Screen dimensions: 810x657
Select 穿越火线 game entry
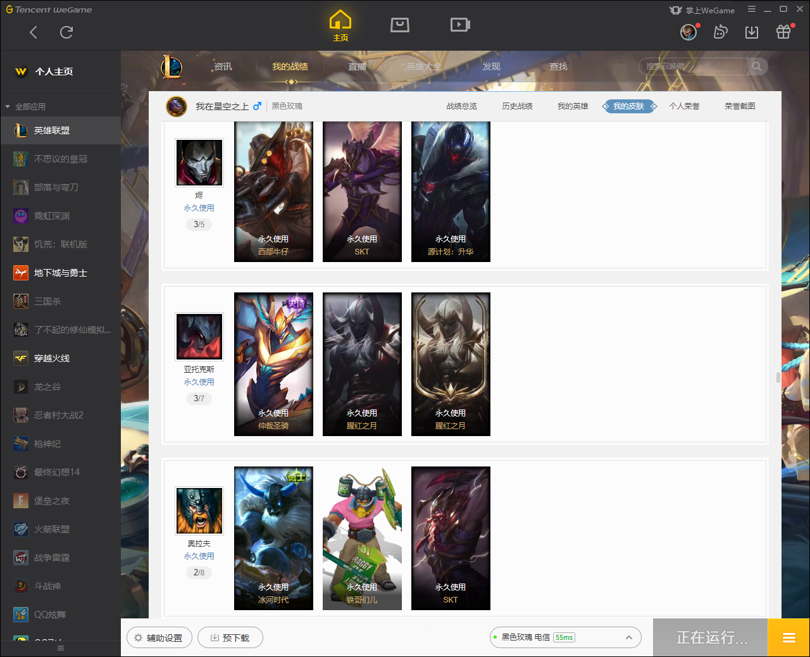[x=60, y=358]
